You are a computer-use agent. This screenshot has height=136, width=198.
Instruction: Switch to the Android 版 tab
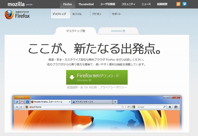118,31
